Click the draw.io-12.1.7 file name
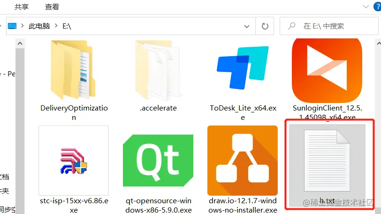 [243, 205]
